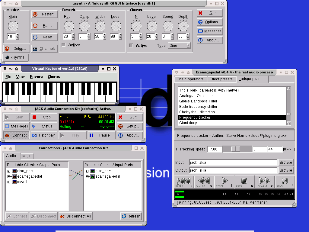Enable the Reverb Active checkbox

click(64, 45)
